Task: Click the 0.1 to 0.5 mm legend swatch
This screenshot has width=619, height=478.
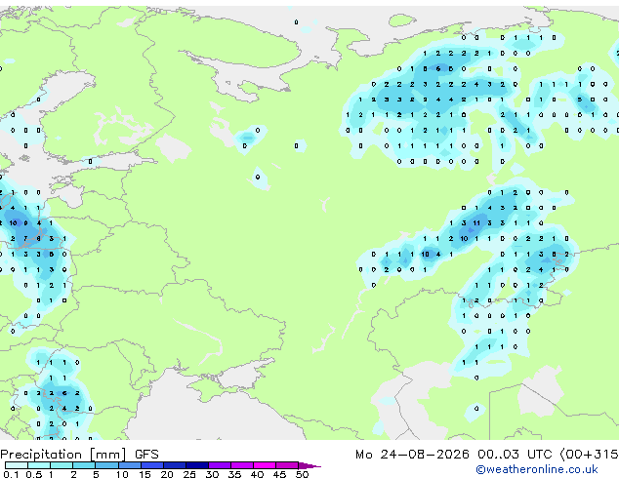Action: pyautogui.click(x=17, y=465)
